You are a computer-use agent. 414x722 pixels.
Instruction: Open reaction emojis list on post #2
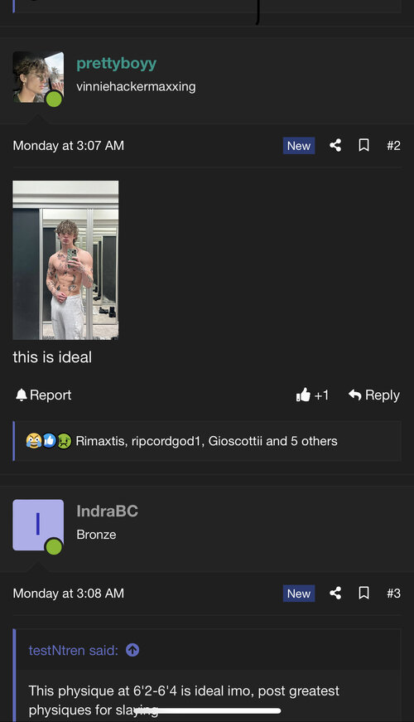pyautogui.click(x=49, y=441)
